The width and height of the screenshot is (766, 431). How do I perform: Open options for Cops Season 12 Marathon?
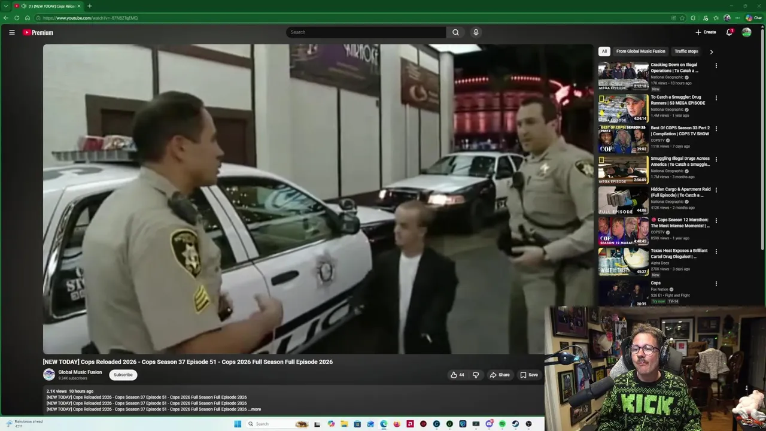[x=716, y=220]
